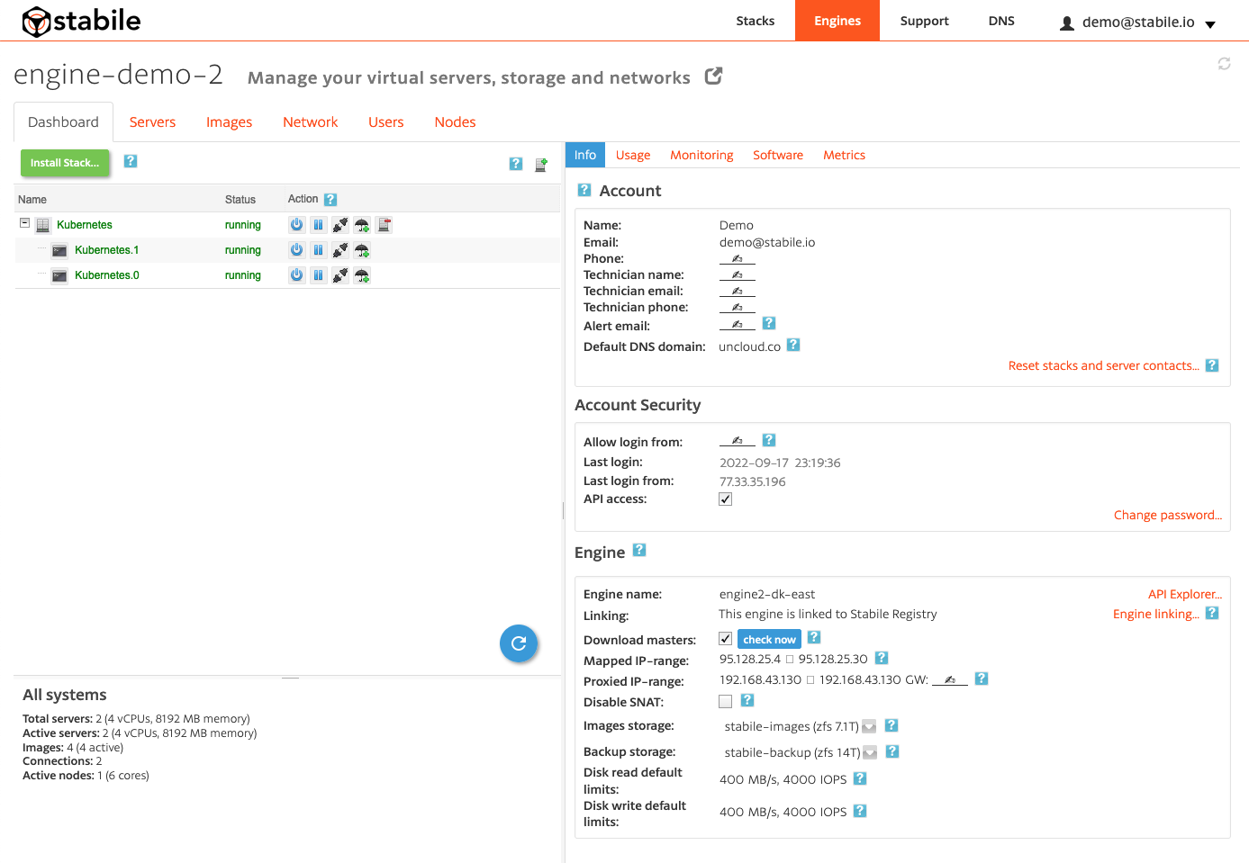Open help for the Account section heading
The height and width of the screenshot is (863, 1249).
point(584,190)
